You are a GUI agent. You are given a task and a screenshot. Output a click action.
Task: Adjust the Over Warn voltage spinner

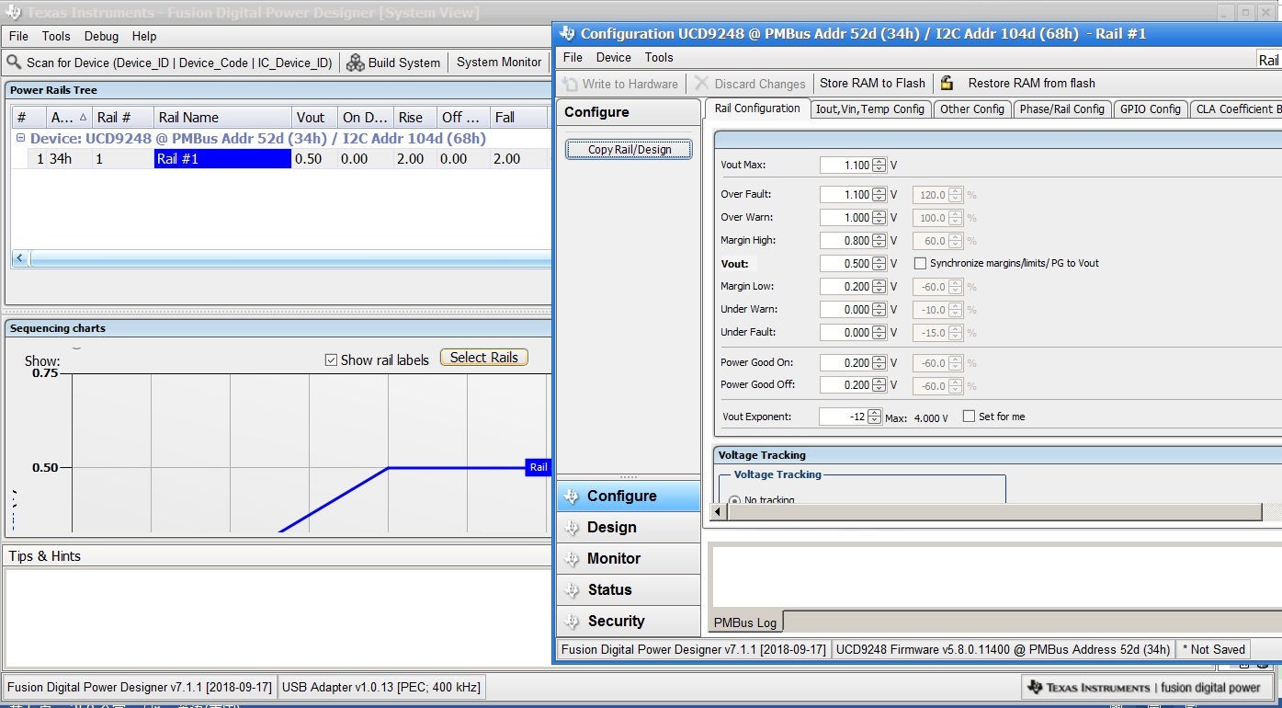click(879, 218)
